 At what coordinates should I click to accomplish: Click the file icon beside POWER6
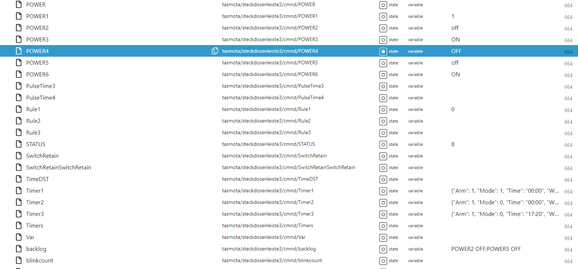(19, 74)
